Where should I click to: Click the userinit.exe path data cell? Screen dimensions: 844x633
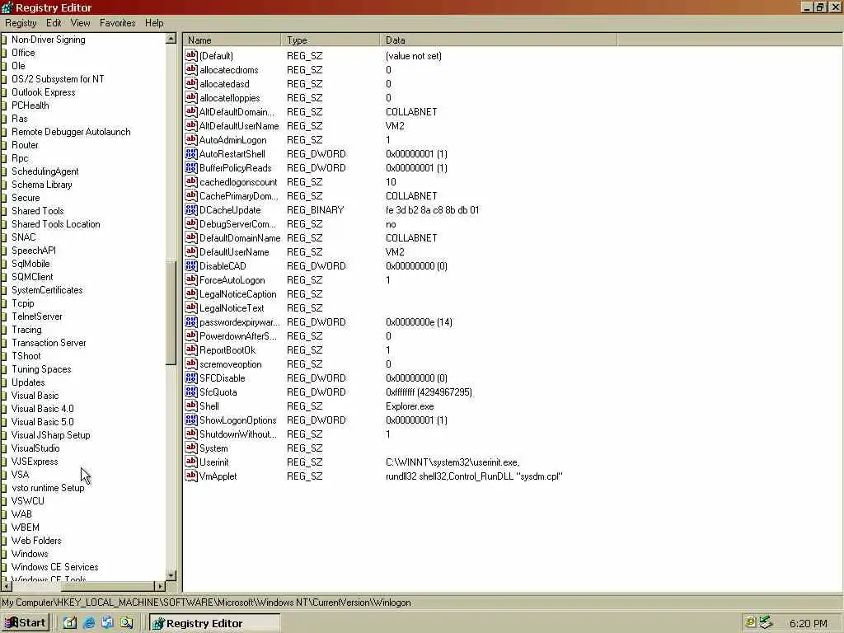pos(452,462)
